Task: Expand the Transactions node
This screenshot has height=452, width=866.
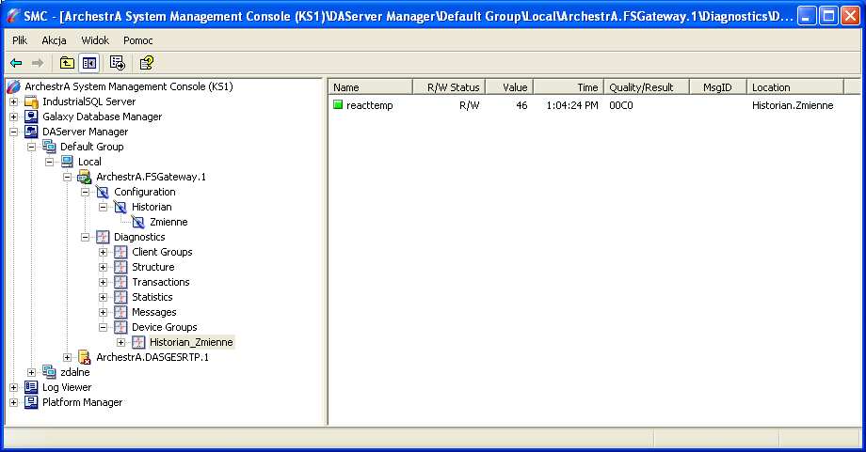Action: (x=103, y=282)
